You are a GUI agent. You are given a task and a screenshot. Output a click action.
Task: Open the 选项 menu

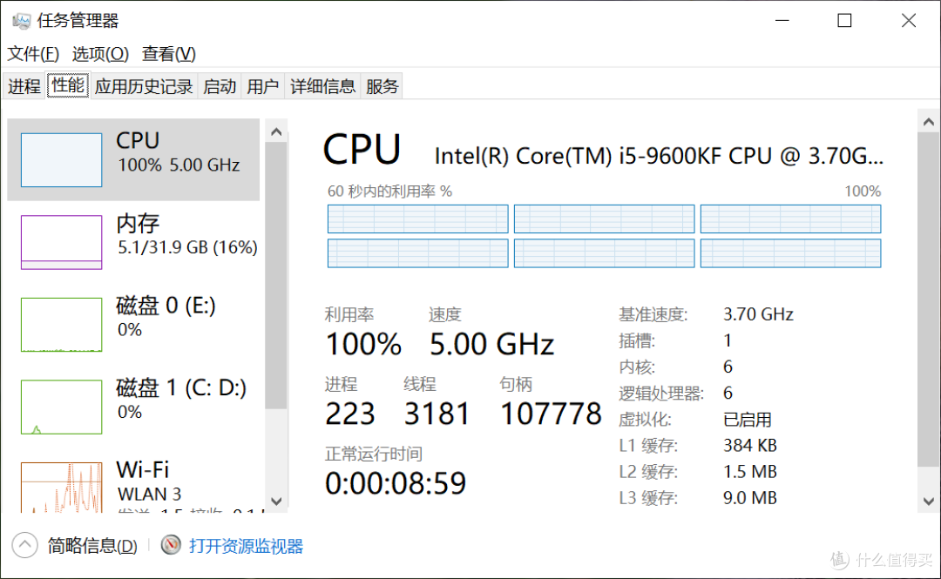99,53
